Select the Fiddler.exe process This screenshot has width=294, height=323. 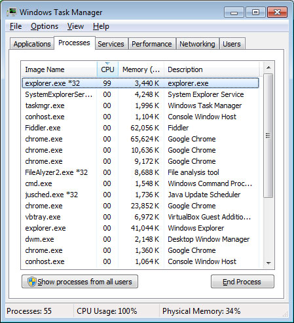point(140,128)
